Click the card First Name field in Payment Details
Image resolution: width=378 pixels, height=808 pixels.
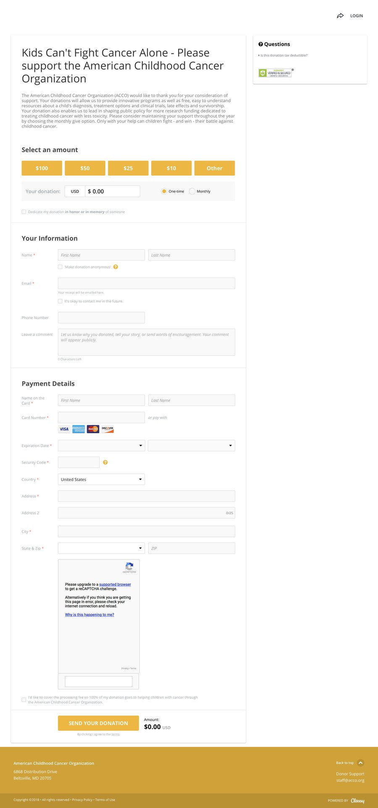[x=101, y=400]
